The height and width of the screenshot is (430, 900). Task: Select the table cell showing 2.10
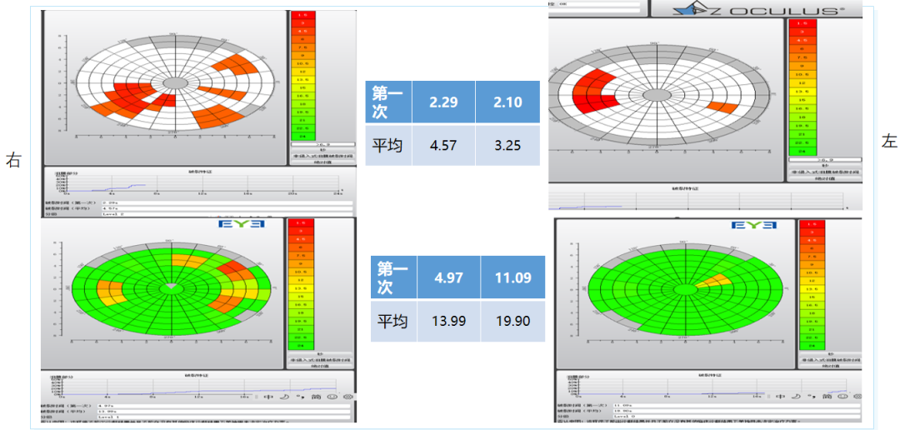click(x=507, y=102)
